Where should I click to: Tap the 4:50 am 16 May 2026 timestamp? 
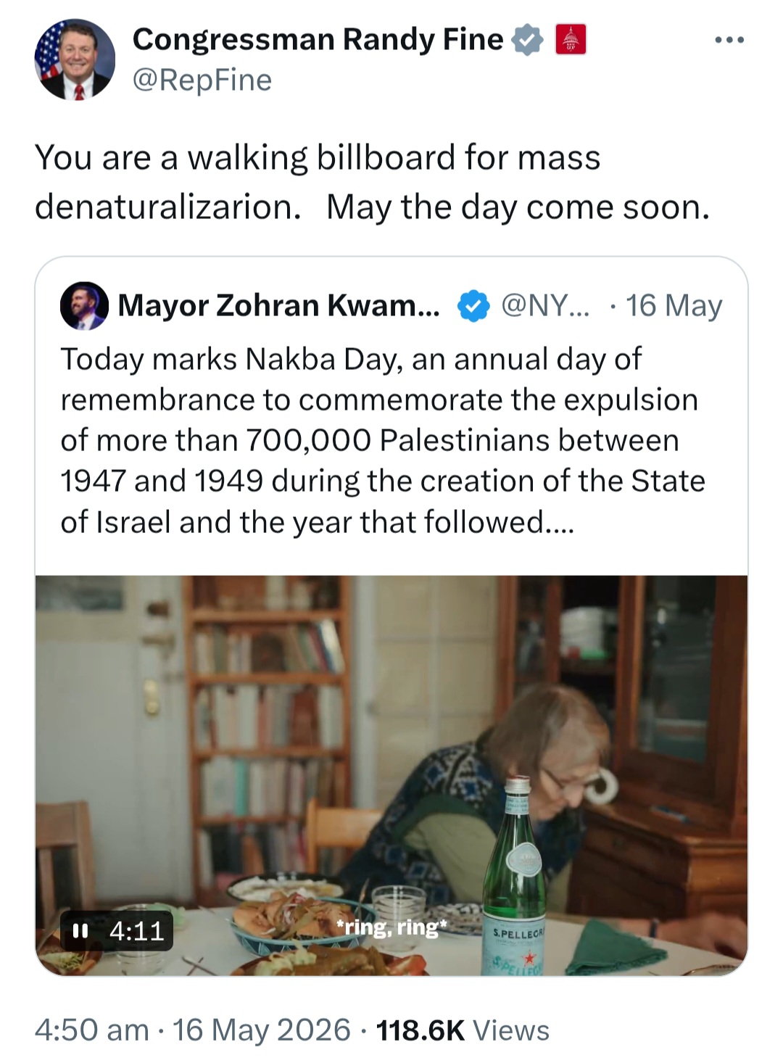[x=193, y=1030]
